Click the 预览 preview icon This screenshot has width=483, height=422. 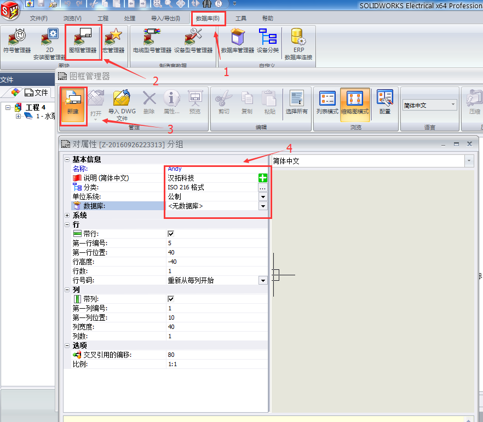click(195, 102)
